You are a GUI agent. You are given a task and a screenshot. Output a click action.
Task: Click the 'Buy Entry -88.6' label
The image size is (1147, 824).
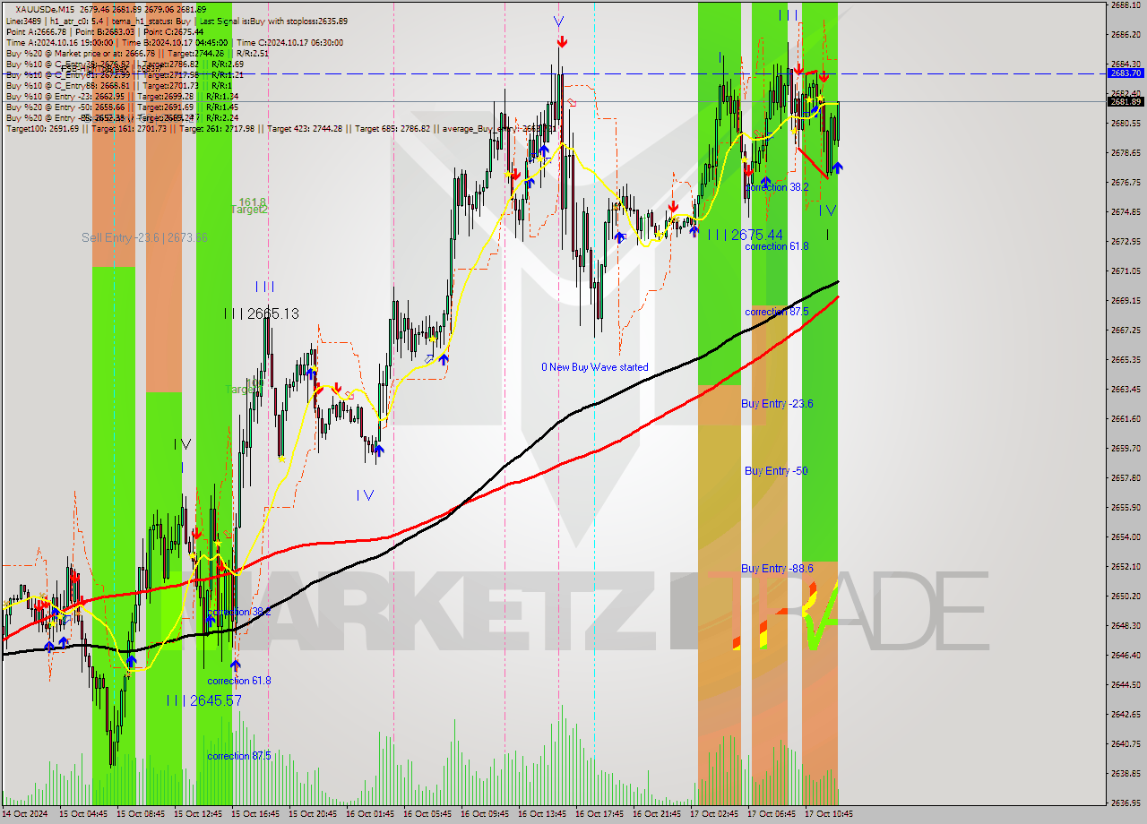click(x=778, y=569)
